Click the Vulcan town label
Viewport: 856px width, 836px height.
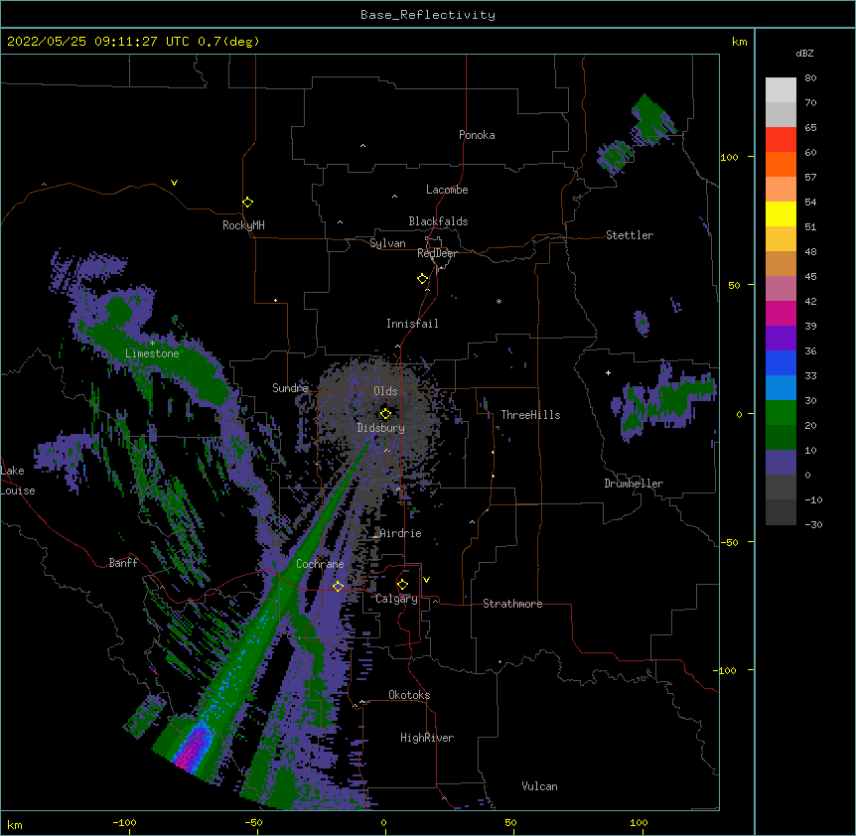point(539,786)
